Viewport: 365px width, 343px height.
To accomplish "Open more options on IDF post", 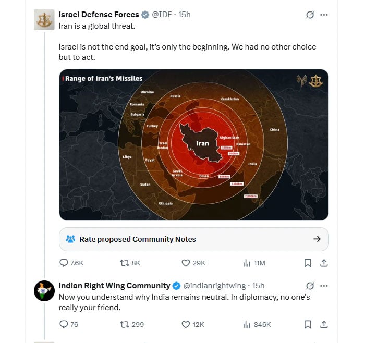I will (x=324, y=15).
